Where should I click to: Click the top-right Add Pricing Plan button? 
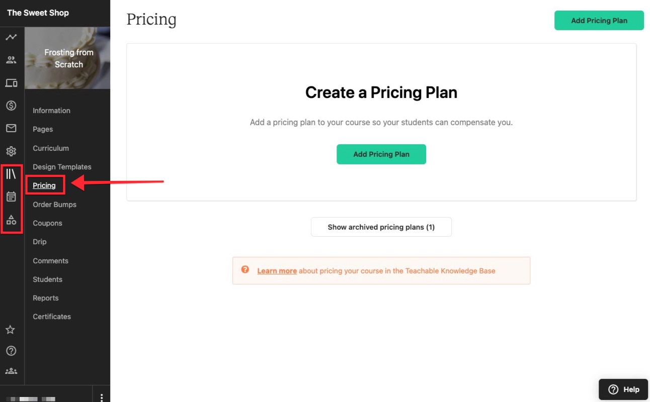coord(599,21)
